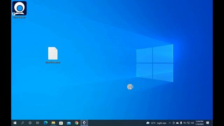Open the clock showing 12:44 PM

pos(199,123)
